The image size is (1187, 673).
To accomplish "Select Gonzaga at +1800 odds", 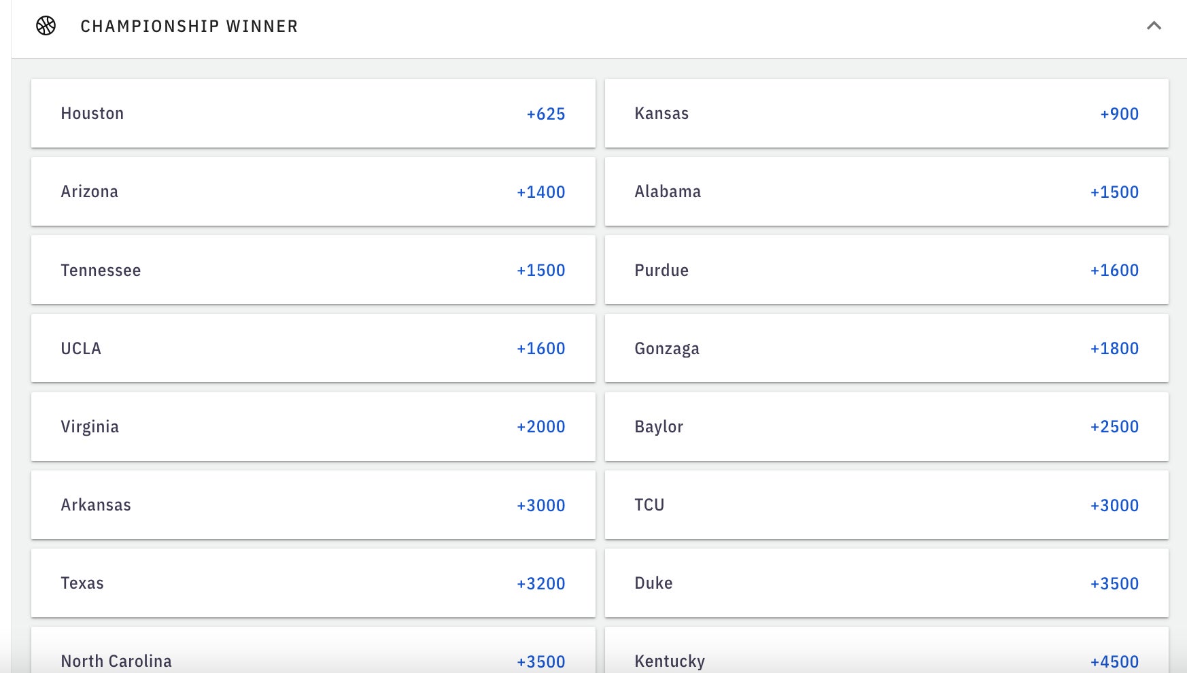I will (x=886, y=348).
